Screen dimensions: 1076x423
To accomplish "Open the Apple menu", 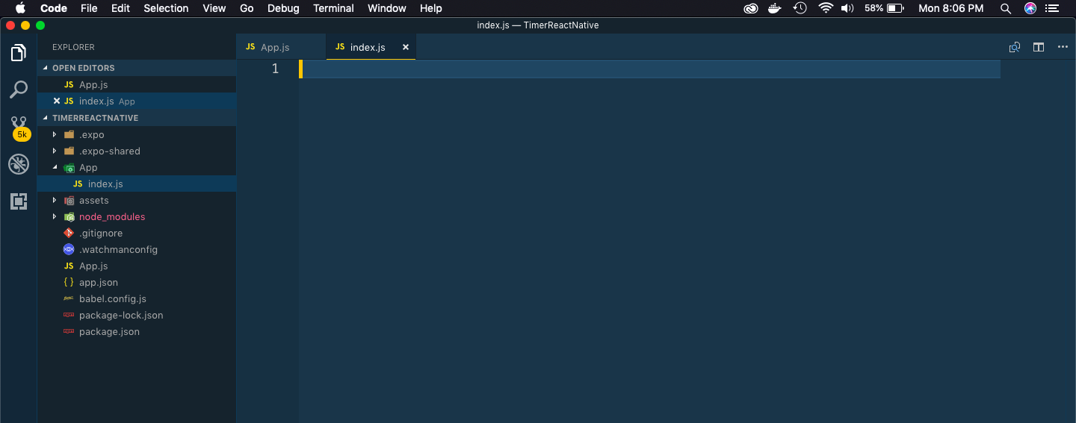I will [20, 8].
